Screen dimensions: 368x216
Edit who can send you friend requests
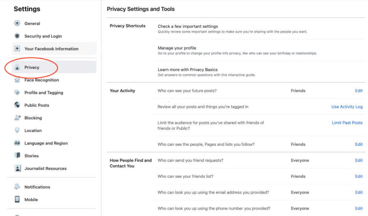pos(359,160)
